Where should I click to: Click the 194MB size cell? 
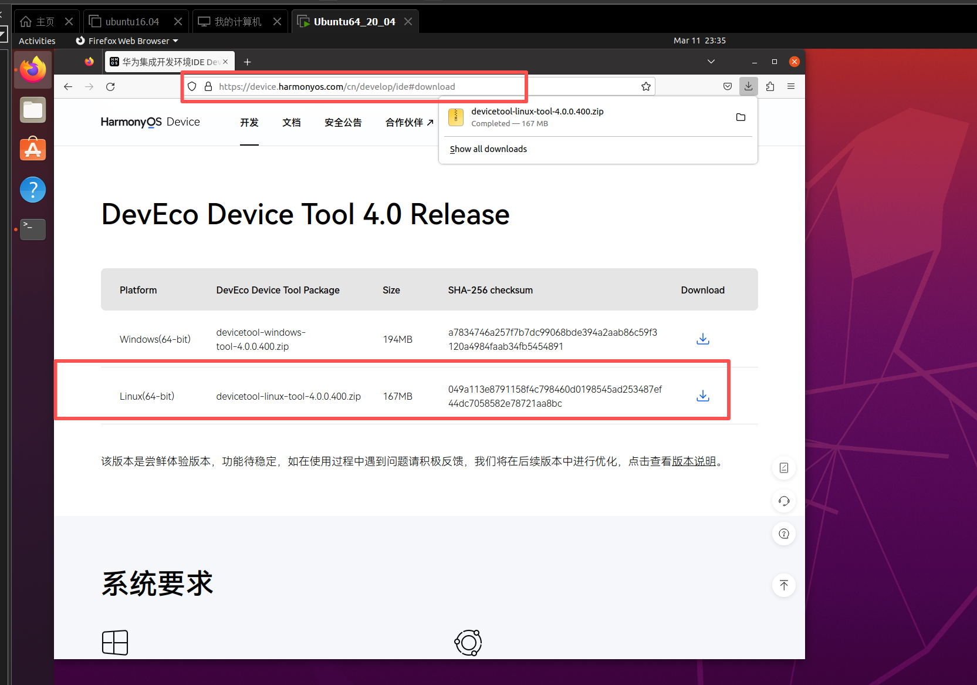tap(398, 339)
